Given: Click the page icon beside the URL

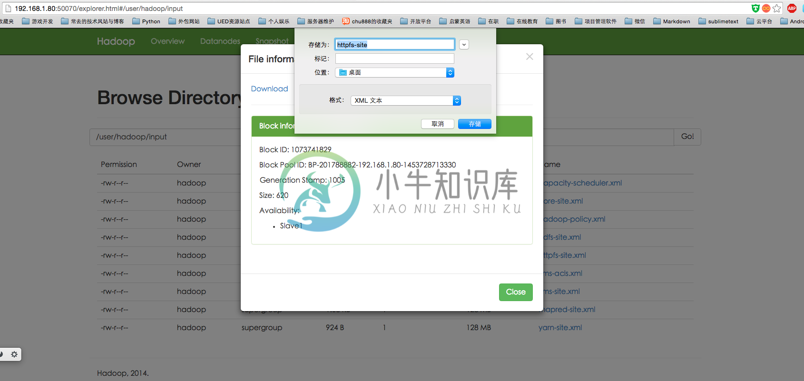Looking at the screenshot, I should tap(8, 9).
